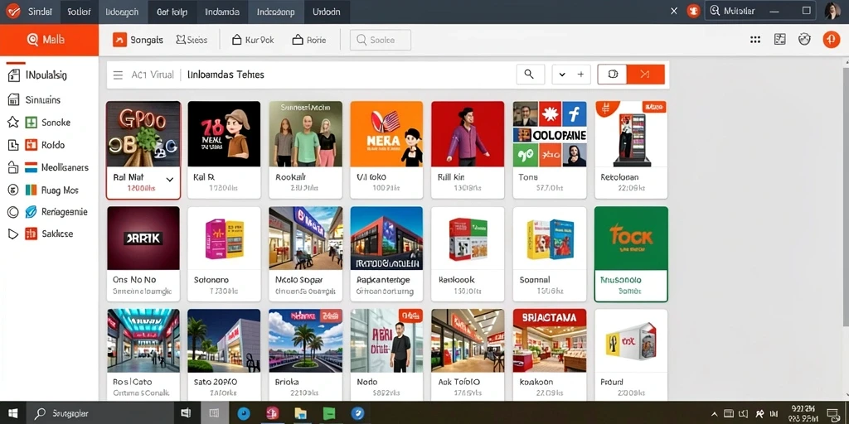Open the red app on the taskbar

(272, 414)
